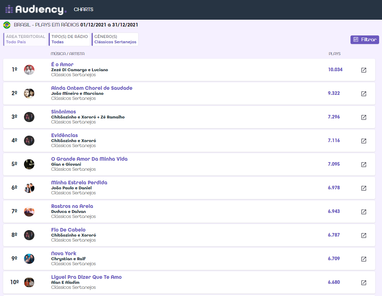The height and width of the screenshot is (296, 382).
Task: Select artist name Gian e Giovani
Action: pos(66,164)
